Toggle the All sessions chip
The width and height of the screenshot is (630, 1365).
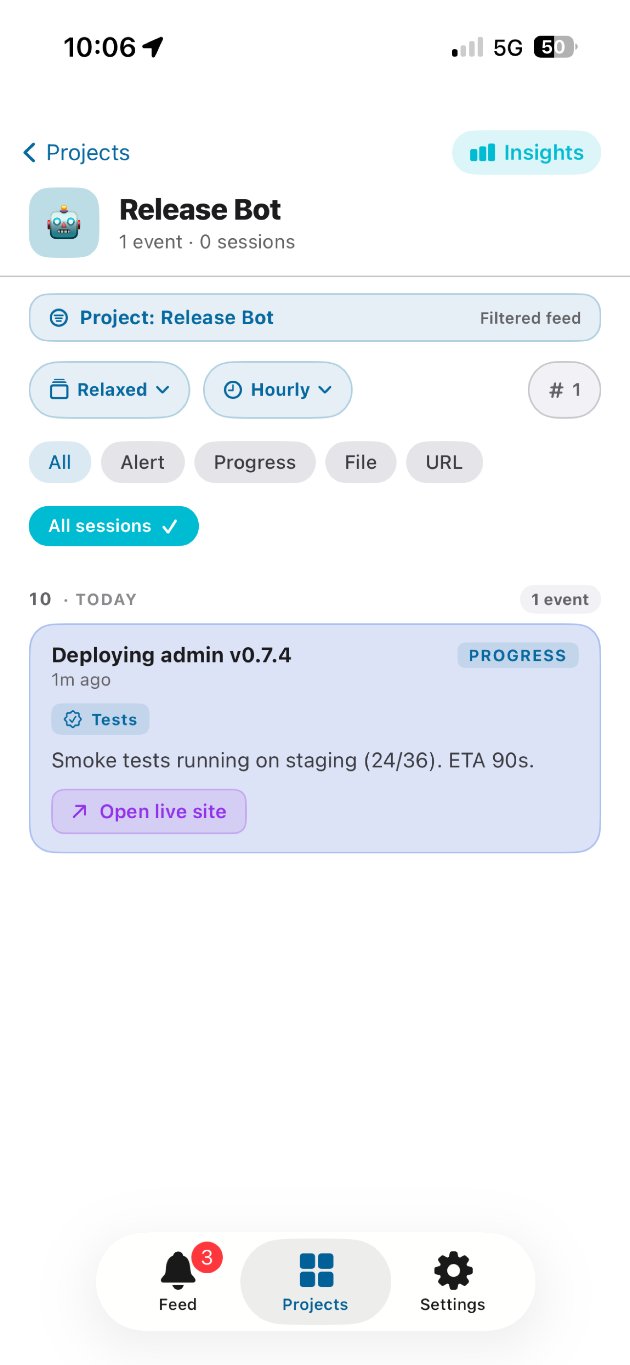113,526
